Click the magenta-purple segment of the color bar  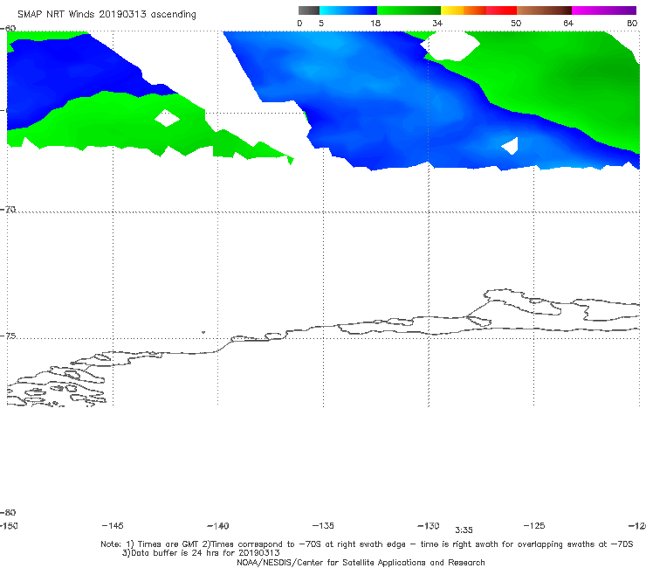[604, 10]
